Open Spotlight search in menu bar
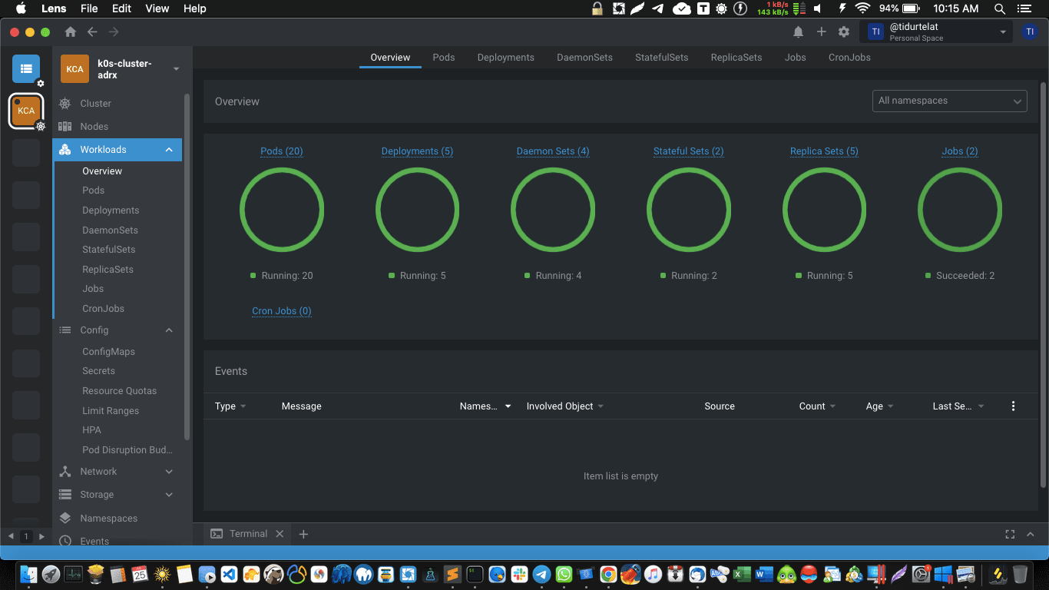The image size is (1049, 590). [1000, 8]
